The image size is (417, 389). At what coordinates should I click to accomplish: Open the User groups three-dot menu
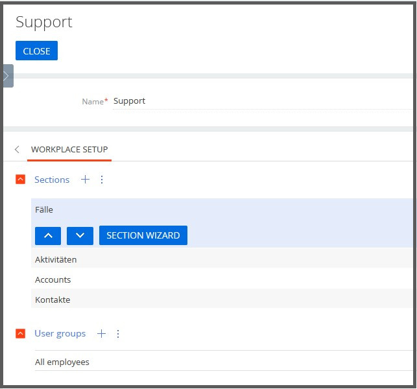point(118,333)
